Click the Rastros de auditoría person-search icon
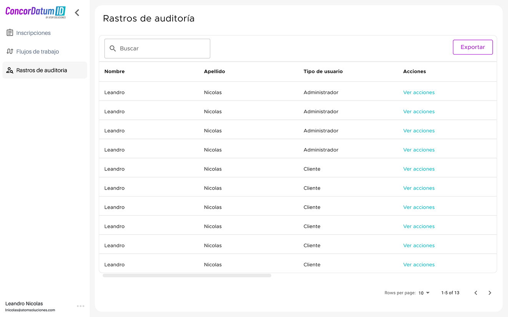The height and width of the screenshot is (317, 508). (10, 70)
